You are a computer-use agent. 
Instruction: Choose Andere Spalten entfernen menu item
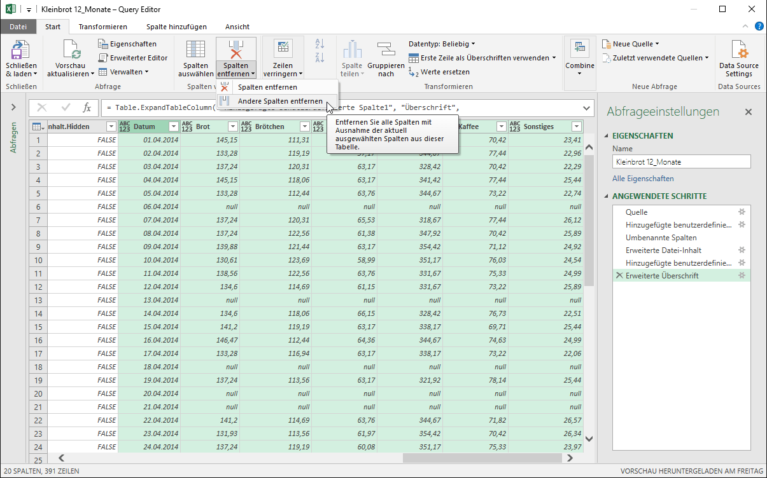click(x=277, y=101)
